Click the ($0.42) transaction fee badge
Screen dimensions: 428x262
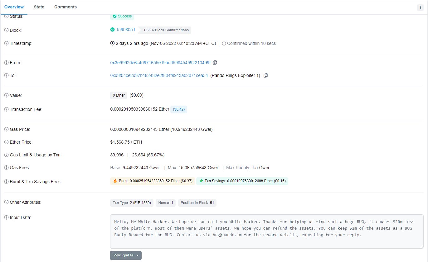coord(179,109)
